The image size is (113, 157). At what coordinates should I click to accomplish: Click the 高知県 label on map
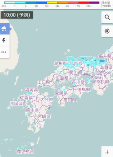[x=70, y=100]
